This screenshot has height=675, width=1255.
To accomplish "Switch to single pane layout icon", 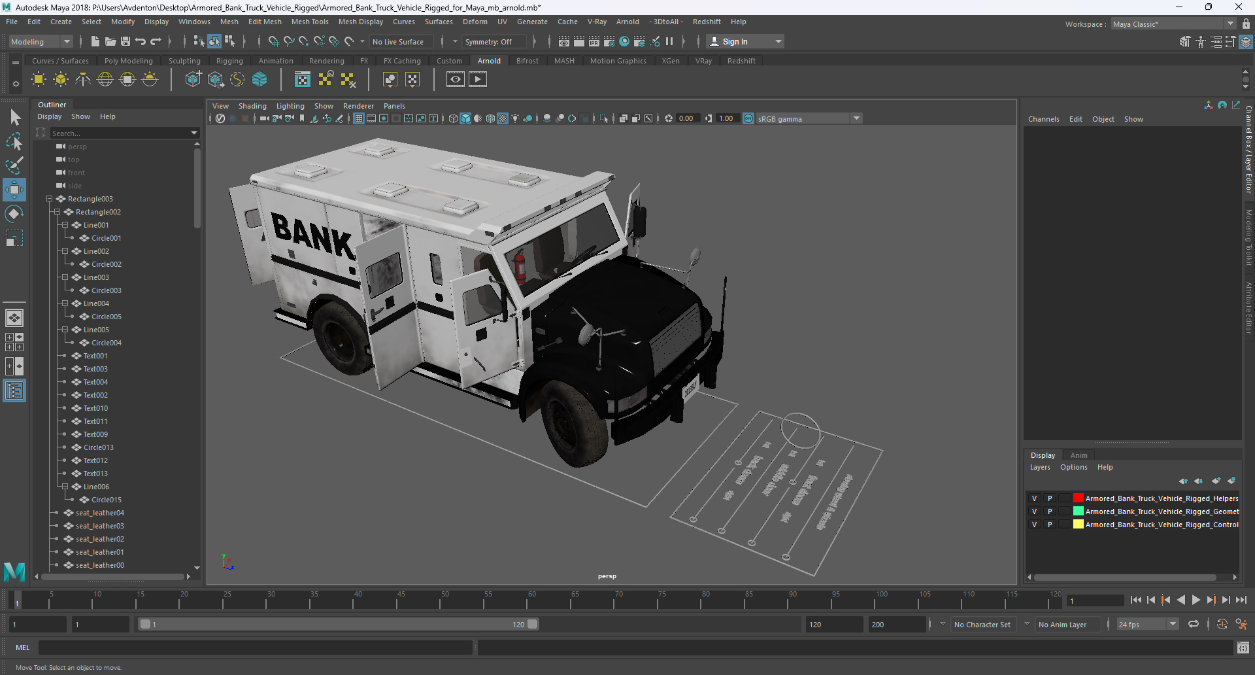I will tap(14, 318).
